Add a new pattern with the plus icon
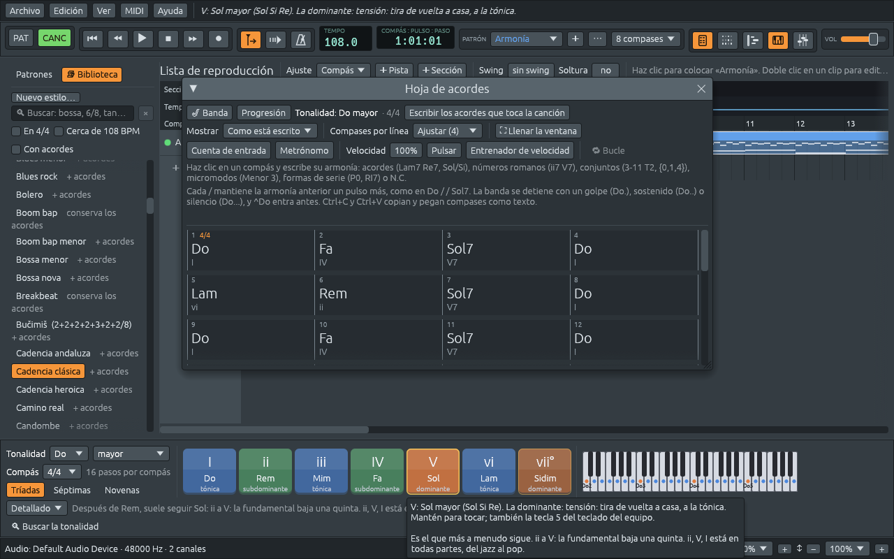The height and width of the screenshot is (559, 894). [x=576, y=39]
